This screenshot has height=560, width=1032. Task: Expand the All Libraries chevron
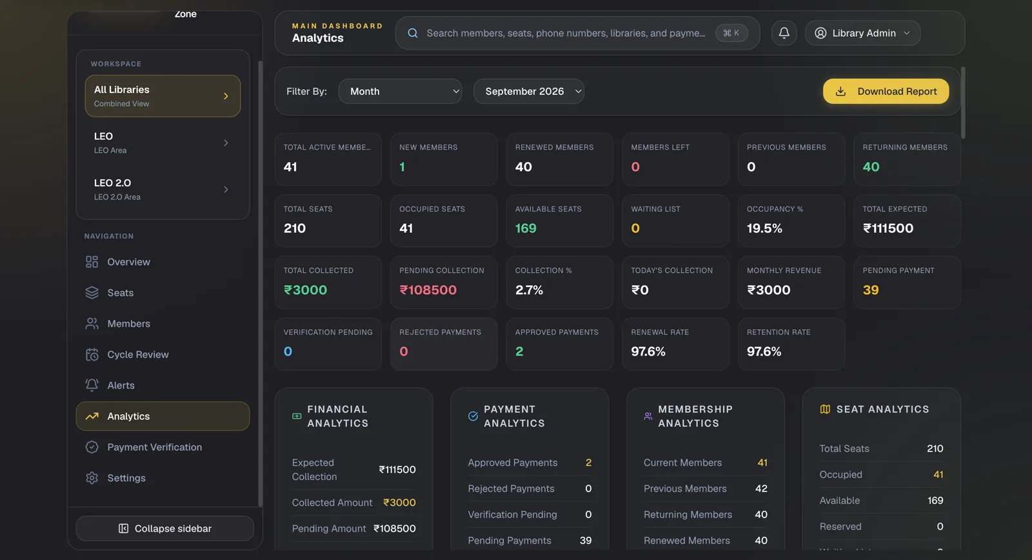[226, 96]
